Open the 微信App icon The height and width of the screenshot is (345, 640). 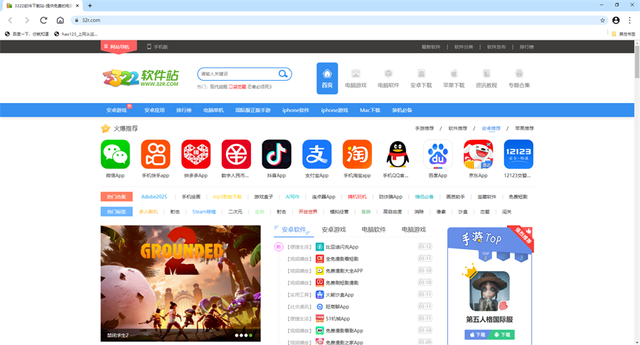coord(115,154)
